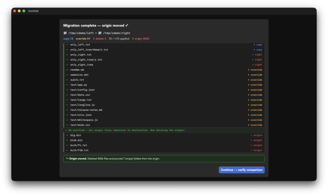The image size is (328, 196).
Task: Click the override label on readme.md row
Action: coord(255,70)
